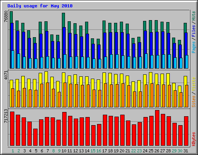198x155 pixels.
Task: Click day label 21 on the x-axis
Action: pos(128,151)
